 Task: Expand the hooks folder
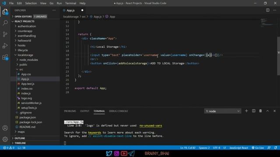[21, 45]
